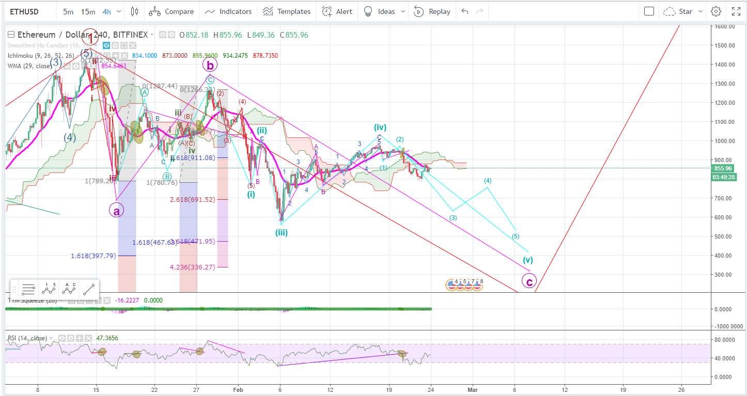Expand Star layout dropdown arrow
This screenshot has height=396, width=747.
tap(700, 11)
